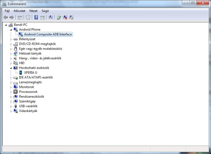Click the USB-vezérlők plug icon
This screenshot has width=211, height=154.
pos(16,106)
